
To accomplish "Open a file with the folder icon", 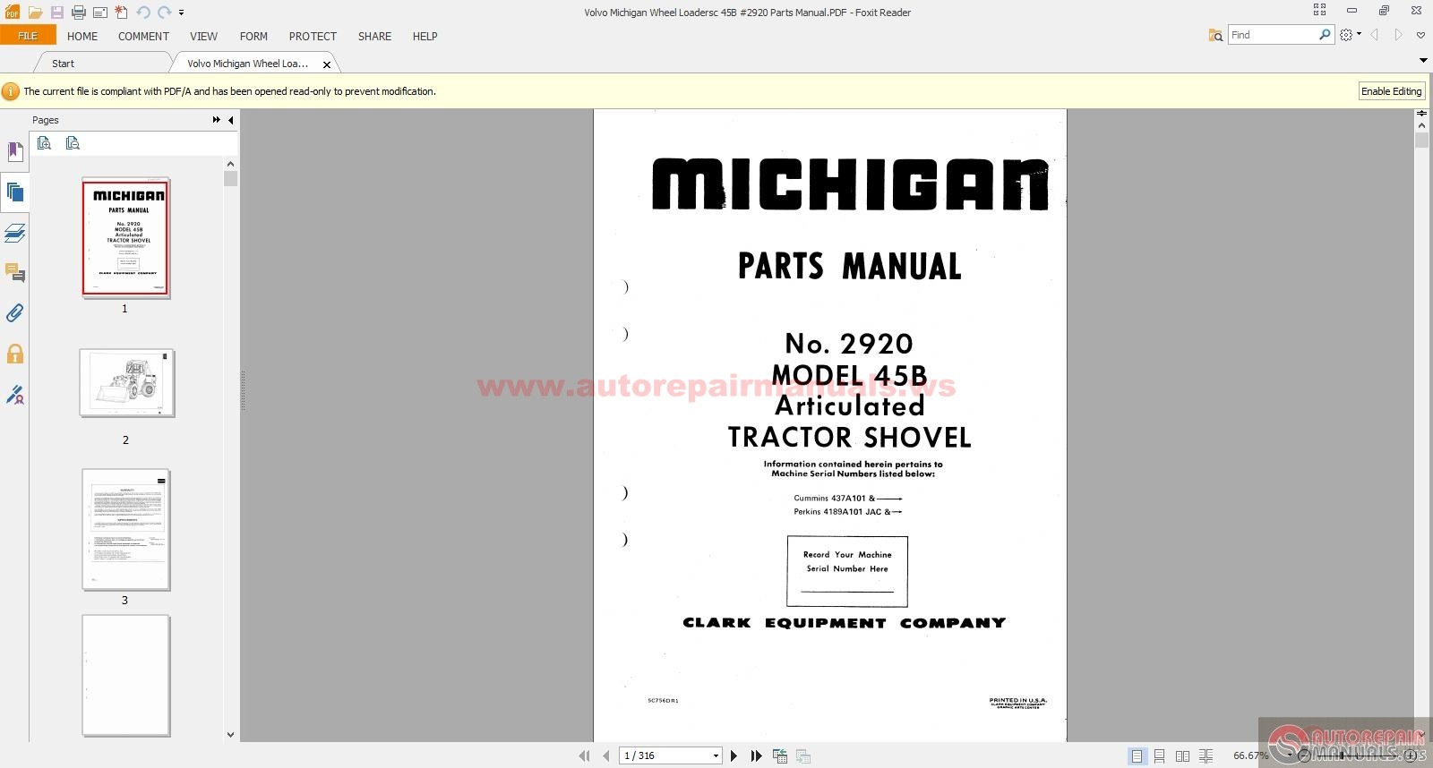I will point(35,13).
